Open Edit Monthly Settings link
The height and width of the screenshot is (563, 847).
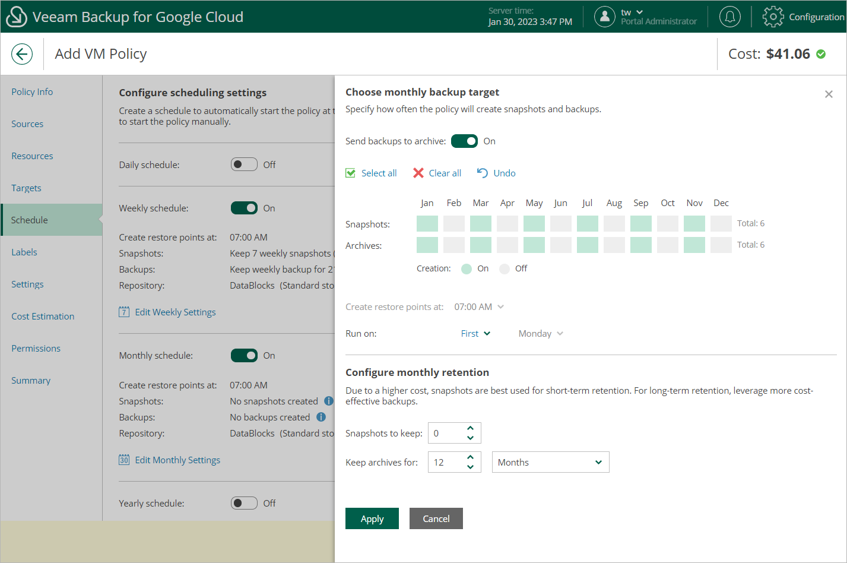tap(177, 460)
